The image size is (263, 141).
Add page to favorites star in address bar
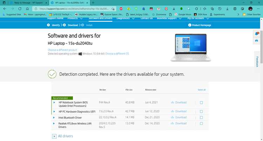click(113, 9)
